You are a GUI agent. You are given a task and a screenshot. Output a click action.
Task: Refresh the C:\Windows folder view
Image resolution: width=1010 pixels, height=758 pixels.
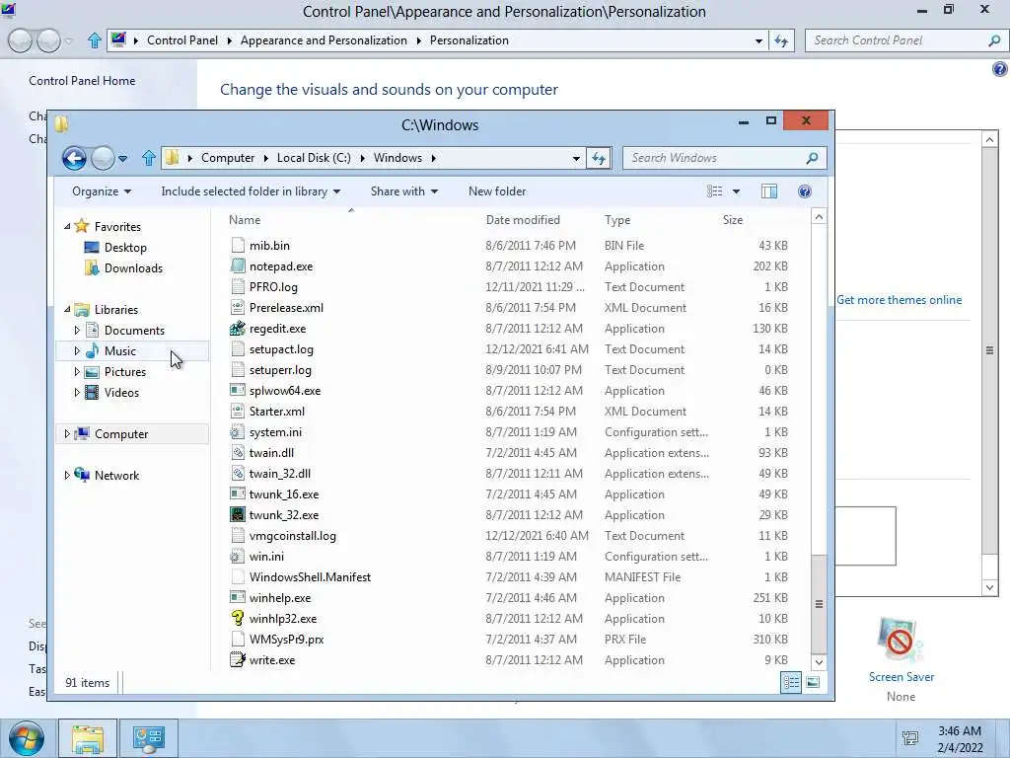click(599, 158)
